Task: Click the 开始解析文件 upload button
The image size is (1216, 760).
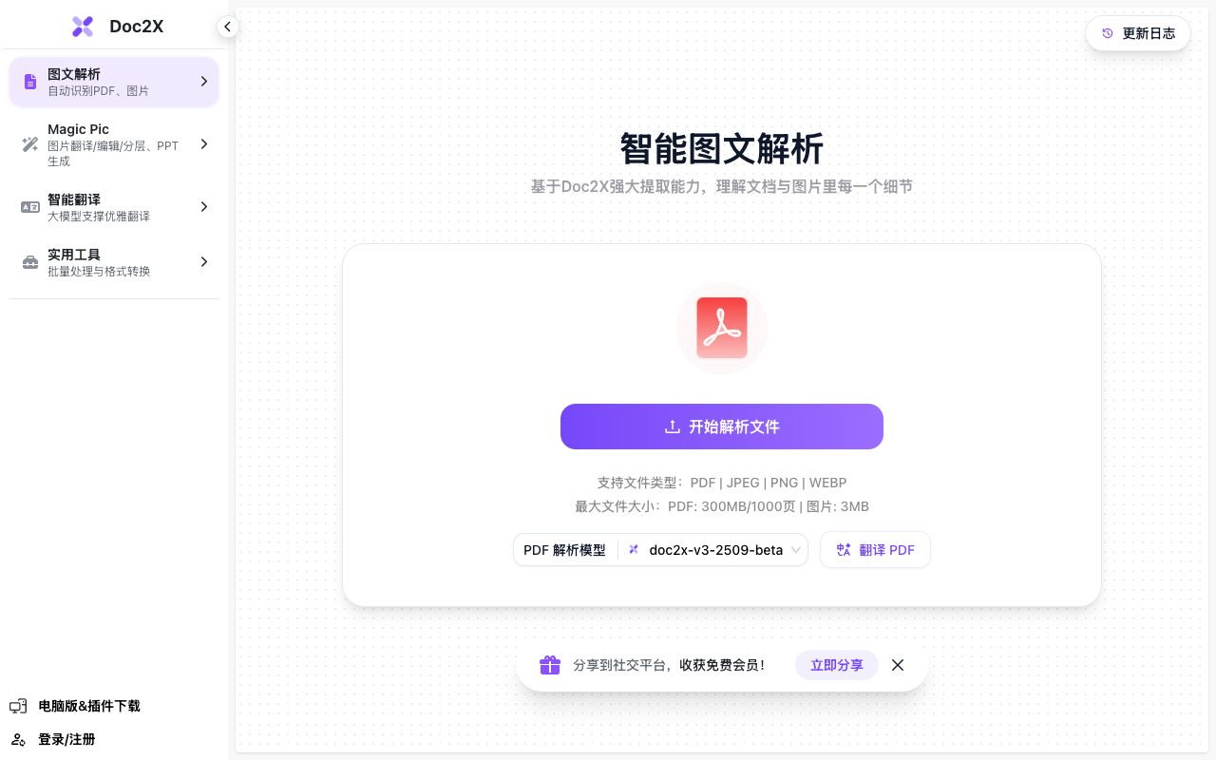Action: click(x=722, y=427)
